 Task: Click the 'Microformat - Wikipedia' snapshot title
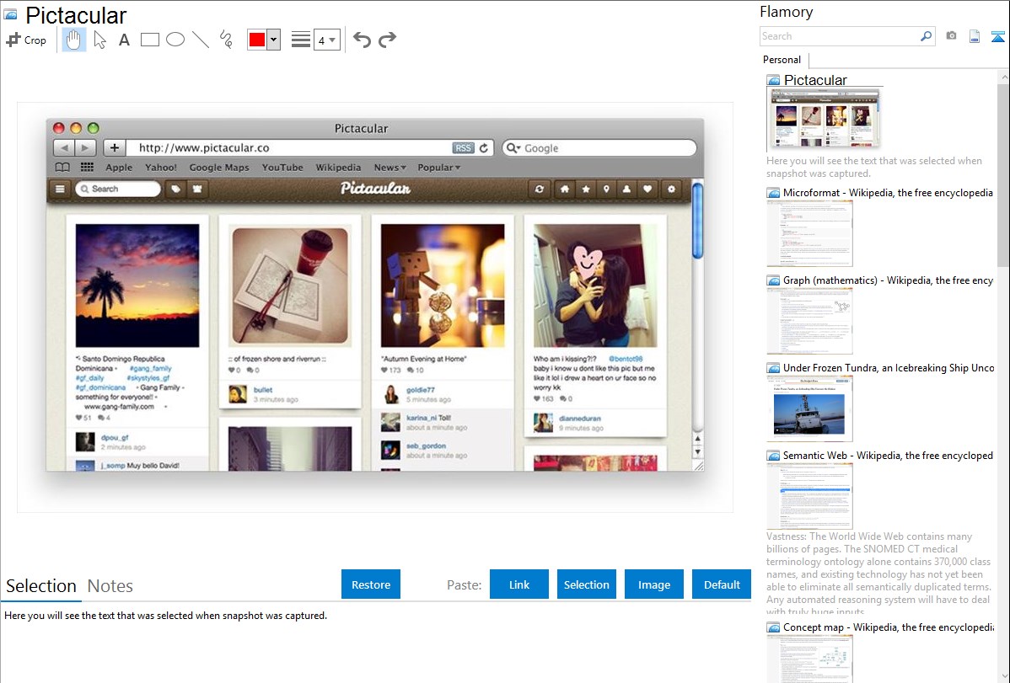click(x=889, y=193)
